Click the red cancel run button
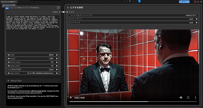 pos(195,2)
